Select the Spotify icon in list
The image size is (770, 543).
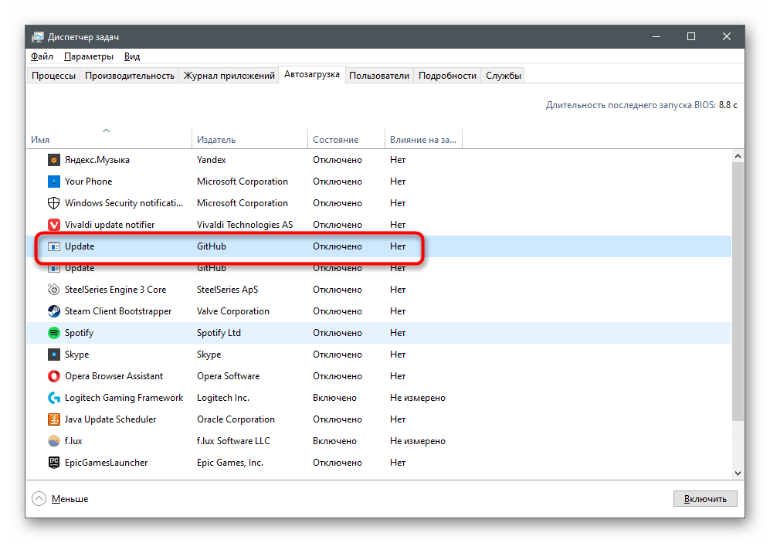click(54, 333)
